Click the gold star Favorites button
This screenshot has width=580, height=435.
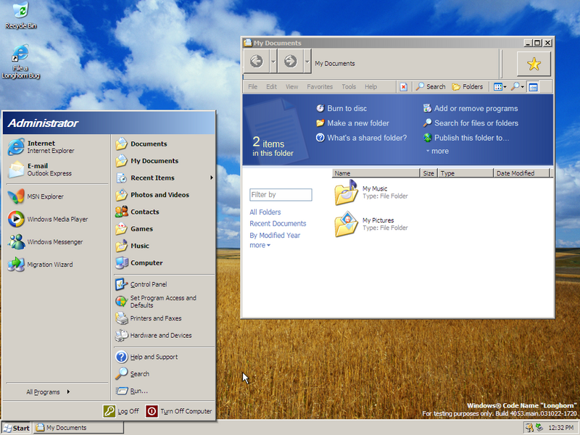point(534,65)
